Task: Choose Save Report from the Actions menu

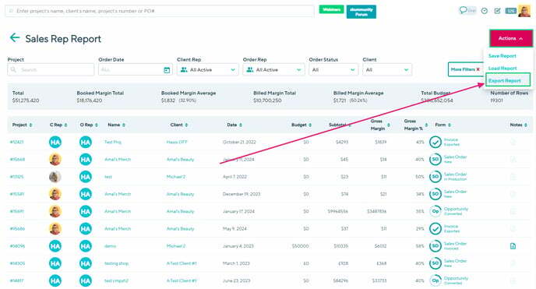Action: (x=503, y=55)
